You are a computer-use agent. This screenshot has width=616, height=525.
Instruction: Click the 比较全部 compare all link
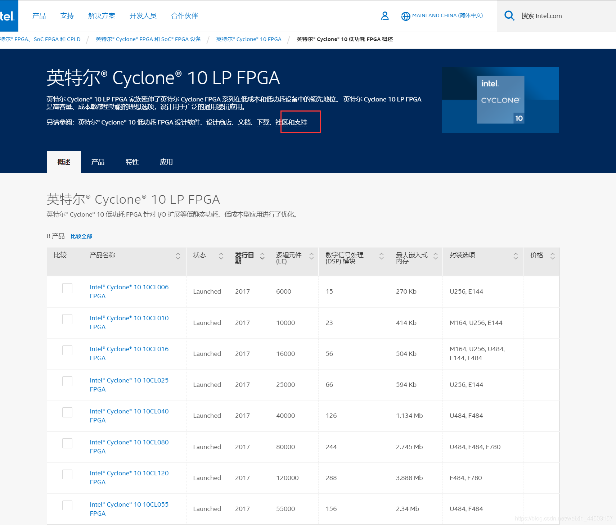[x=81, y=236]
